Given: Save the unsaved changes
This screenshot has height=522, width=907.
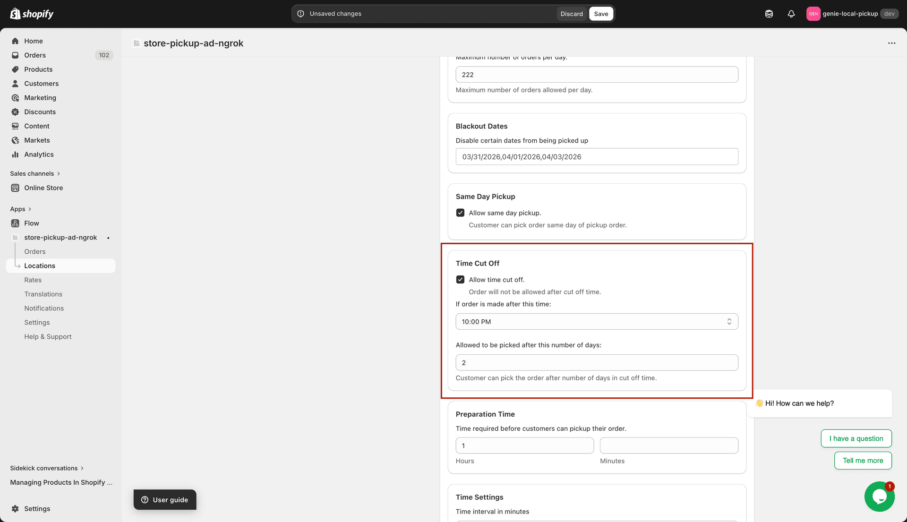Looking at the screenshot, I should click(601, 14).
